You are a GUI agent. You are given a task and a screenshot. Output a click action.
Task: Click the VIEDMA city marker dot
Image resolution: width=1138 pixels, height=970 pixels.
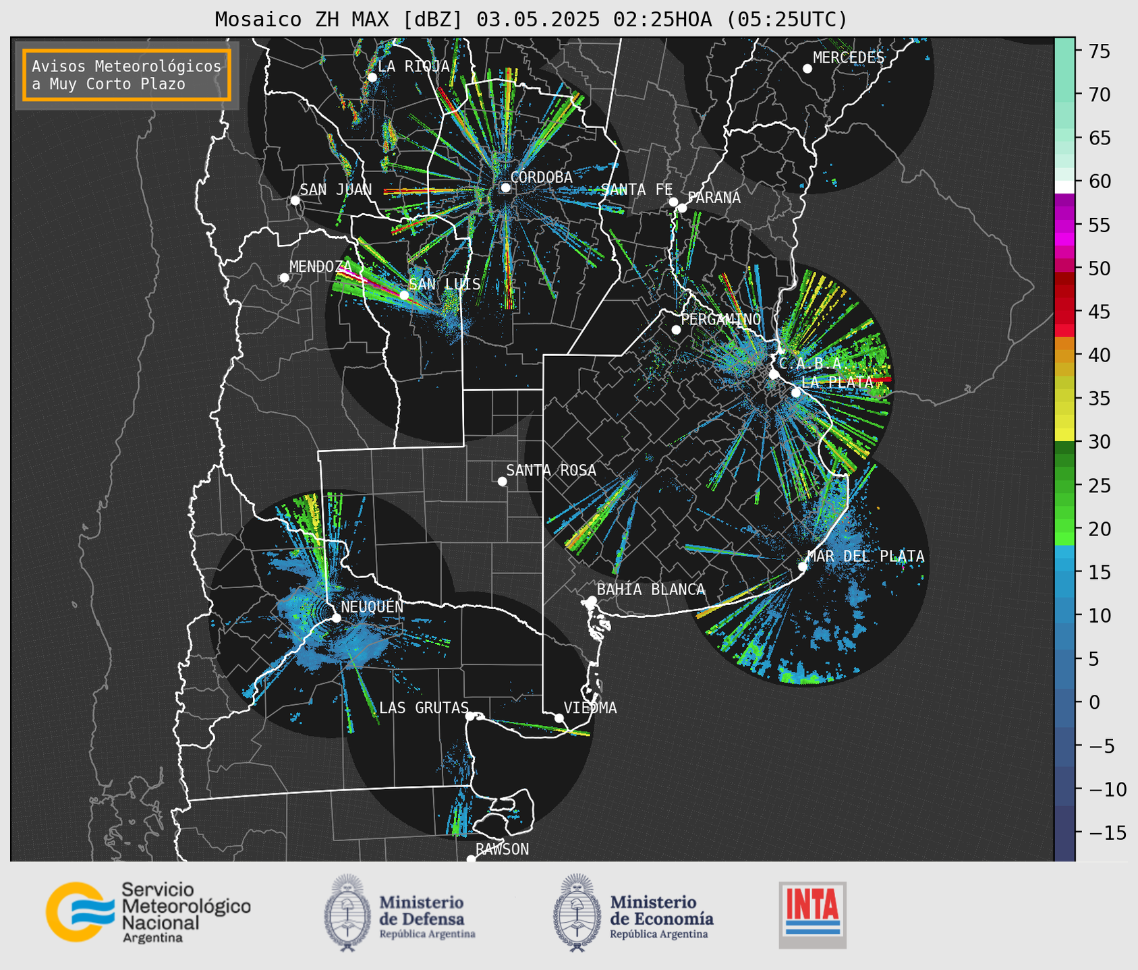[559, 718]
